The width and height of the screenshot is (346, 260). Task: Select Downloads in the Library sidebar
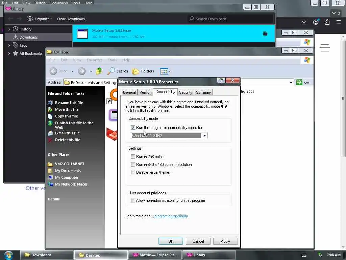(x=39, y=37)
